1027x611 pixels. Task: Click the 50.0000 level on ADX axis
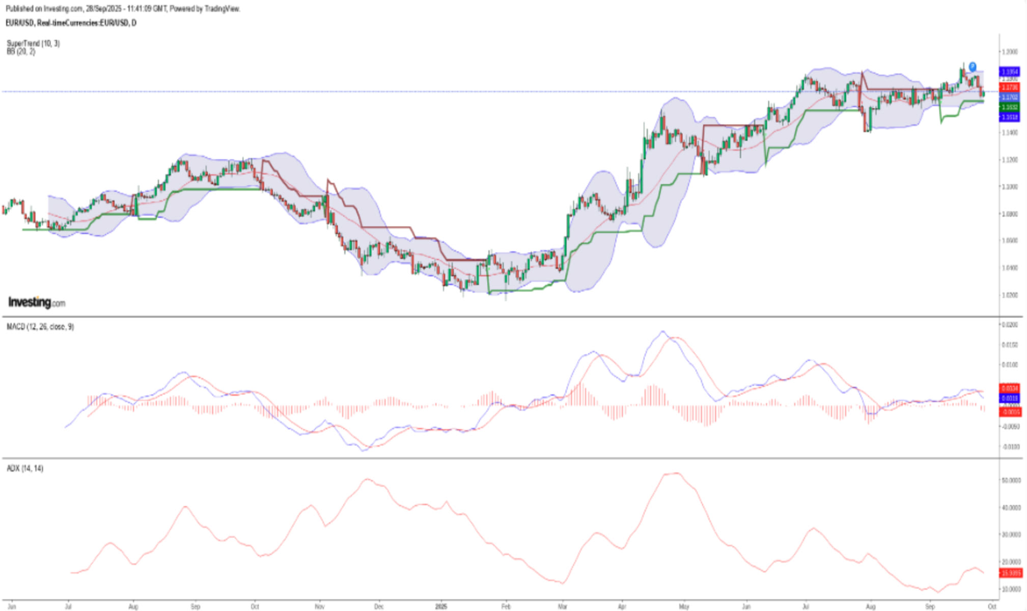(x=1011, y=480)
